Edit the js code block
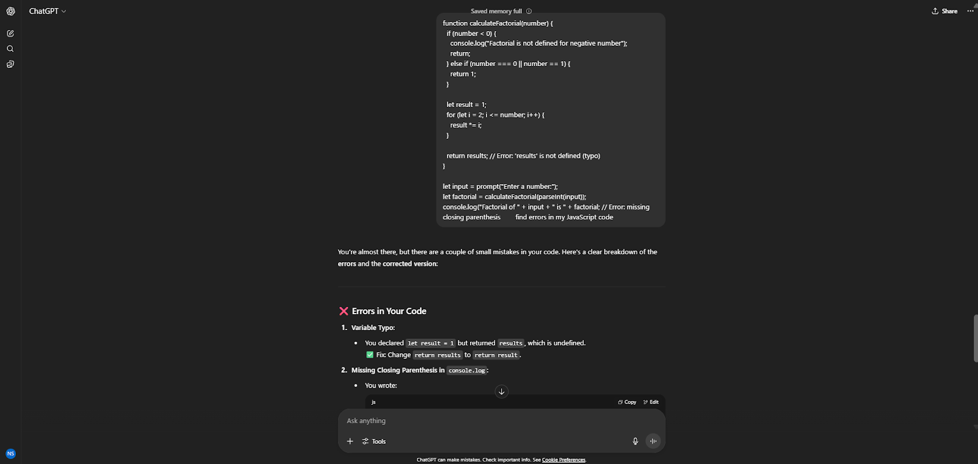Image resolution: width=978 pixels, height=464 pixels. (651, 402)
